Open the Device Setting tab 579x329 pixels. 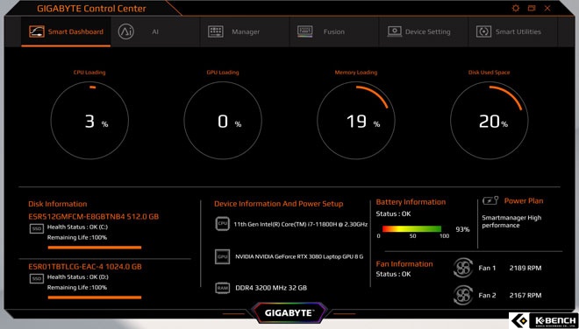pos(424,31)
